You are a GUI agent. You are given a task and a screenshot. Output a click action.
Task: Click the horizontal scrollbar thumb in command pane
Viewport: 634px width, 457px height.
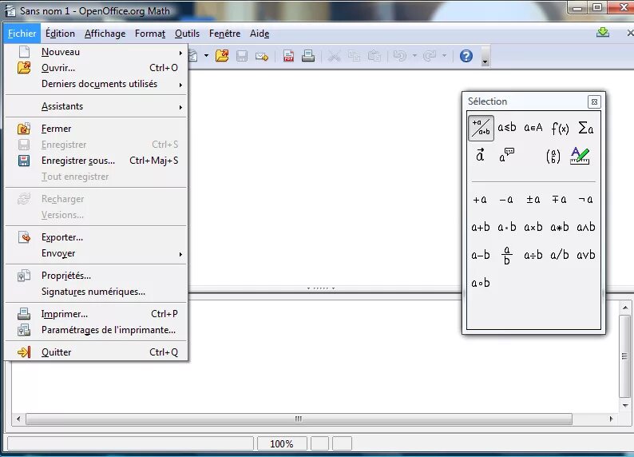point(299,419)
